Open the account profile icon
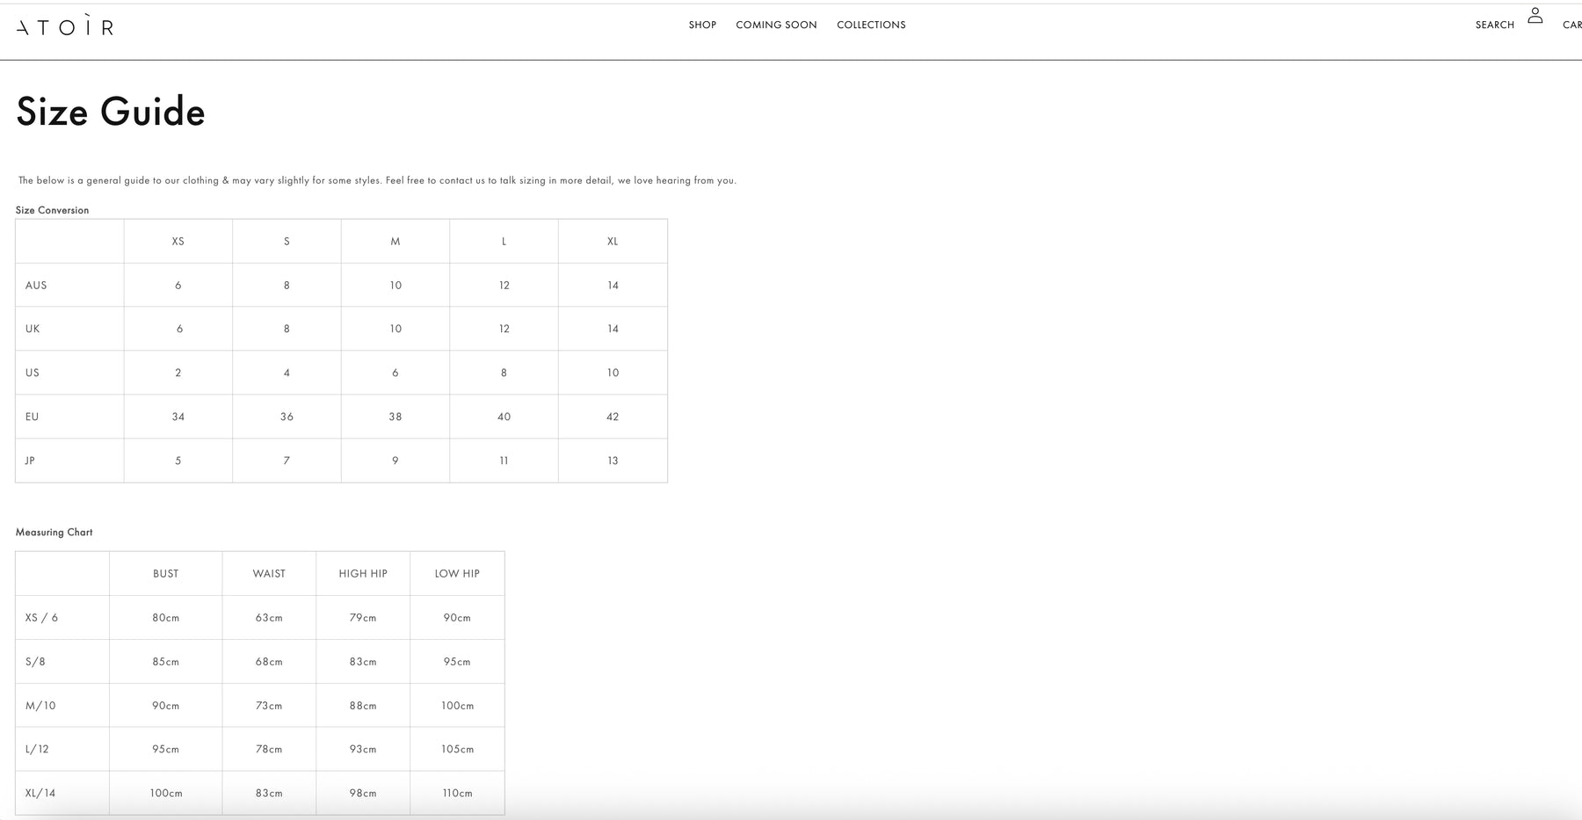This screenshot has height=820, width=1582. pos(1535,16)
